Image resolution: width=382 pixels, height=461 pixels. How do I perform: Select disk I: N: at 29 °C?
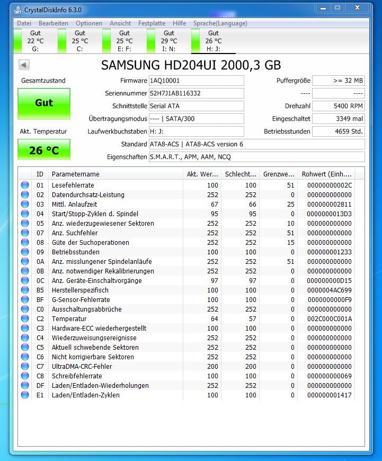coord(168,41)
